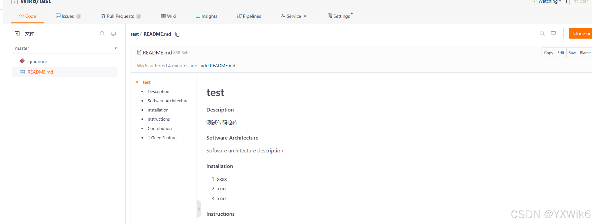Image resolution: width=592 pixels, height=224 pixels.
Task: Jump to Software Architecture in outline
Action: click(x=168, y=101)
